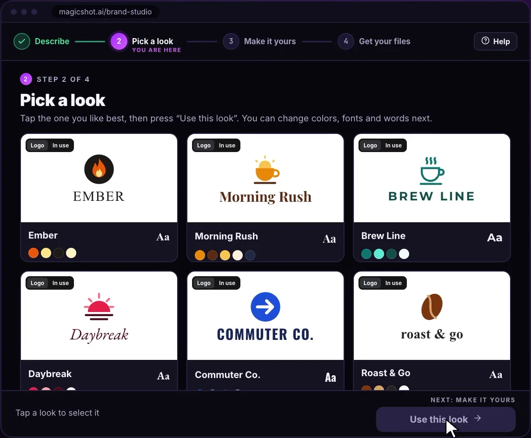Go back to the Describe step
This screenshot has height=438, width=531.
pos(42,41)
